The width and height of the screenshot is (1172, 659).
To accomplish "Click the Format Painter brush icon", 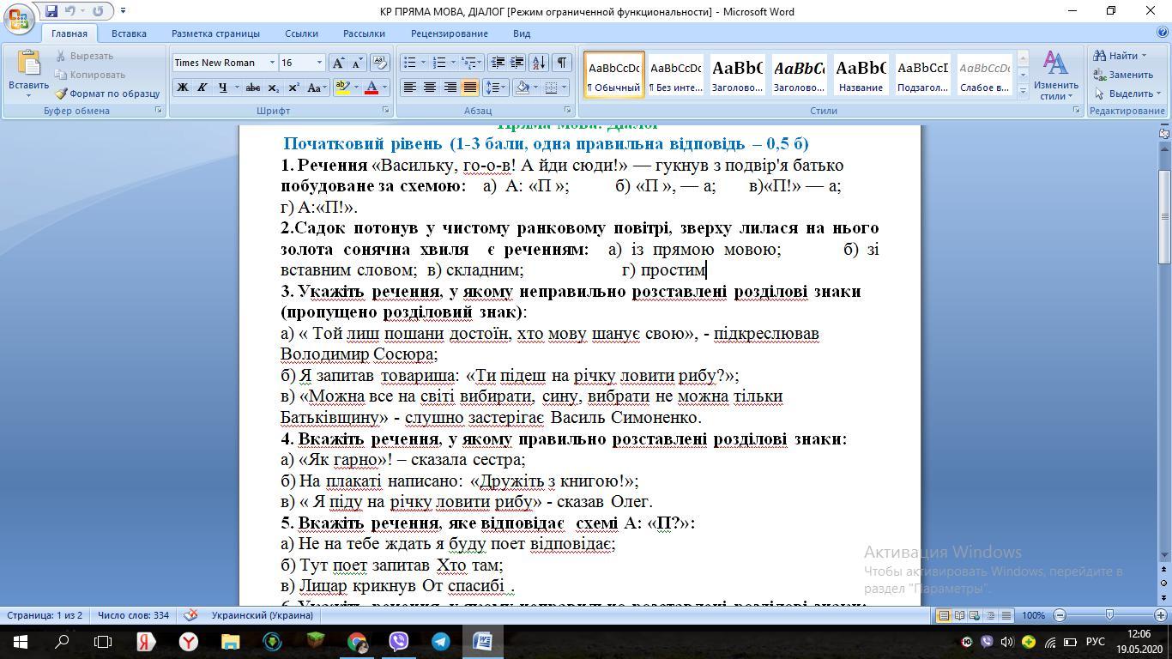I will point(61,94).
